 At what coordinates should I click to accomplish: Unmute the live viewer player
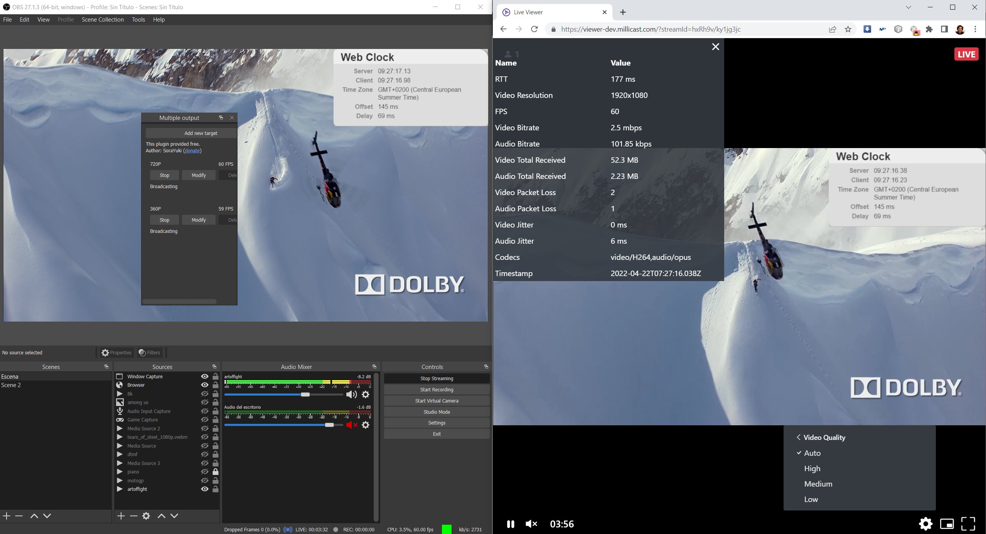[531, 524]
